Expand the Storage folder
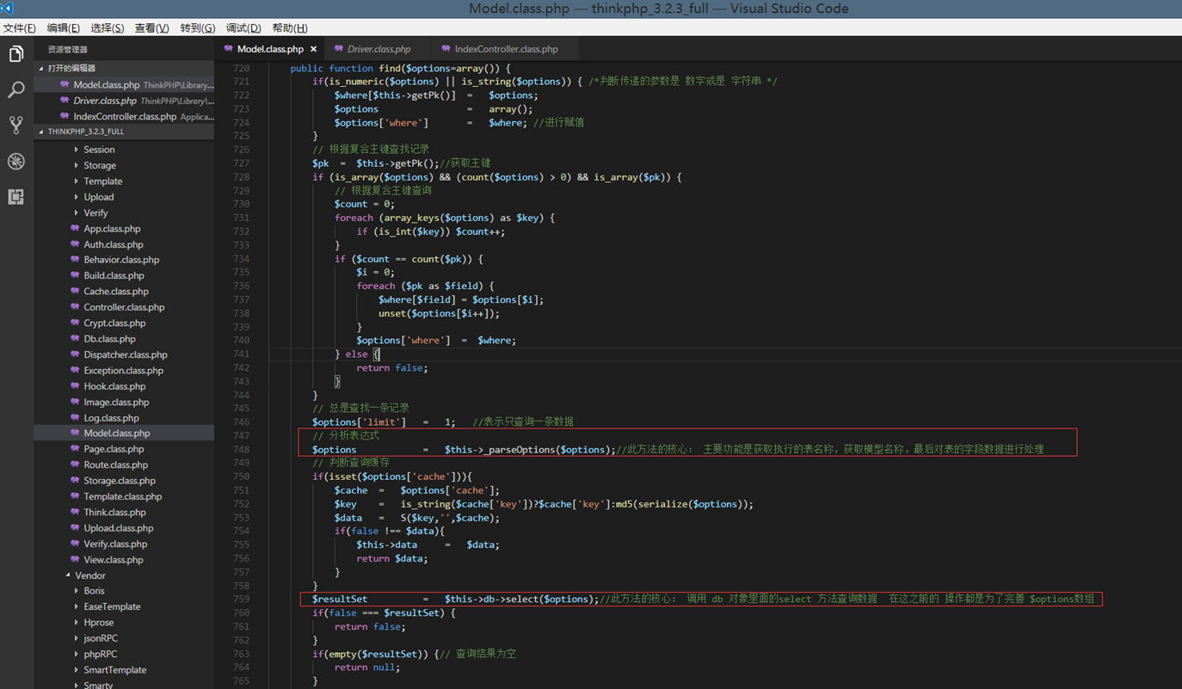The width and height of the screenshot is (1182, 689). [x=76, y=165]
